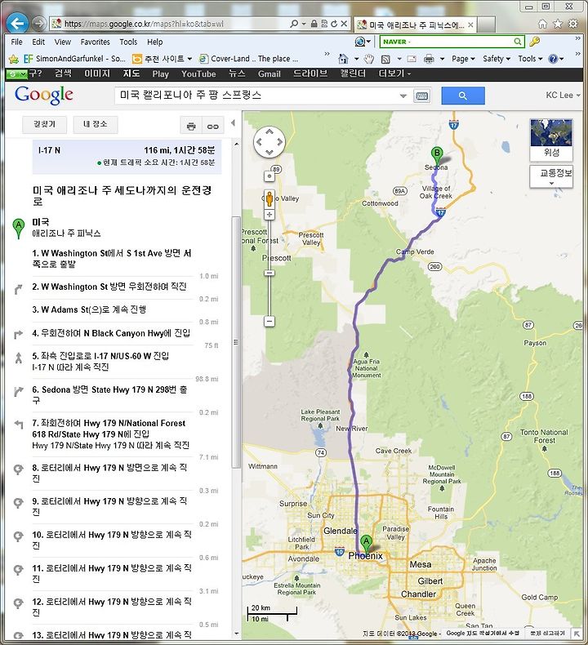Open YouTube link in Google bar
The width and height of the screenshot is (588, 645).
[198, 74]
